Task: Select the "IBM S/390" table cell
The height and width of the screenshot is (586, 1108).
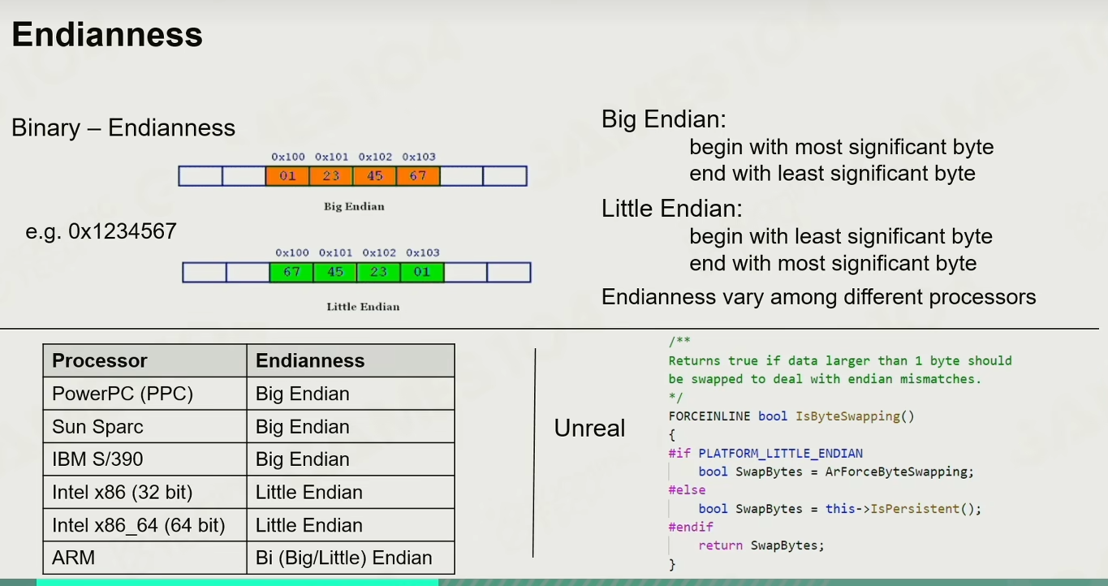Action: pyautogui.click(x=144, y=459)
